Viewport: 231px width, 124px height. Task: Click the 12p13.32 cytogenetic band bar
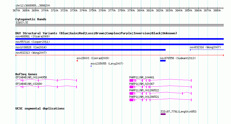pos(119,25)
